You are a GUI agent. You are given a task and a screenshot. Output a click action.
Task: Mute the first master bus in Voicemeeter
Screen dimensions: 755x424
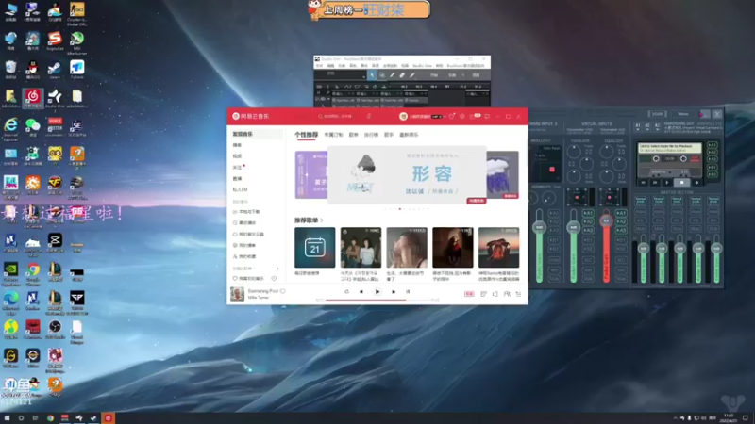click(x=641, y=229)
